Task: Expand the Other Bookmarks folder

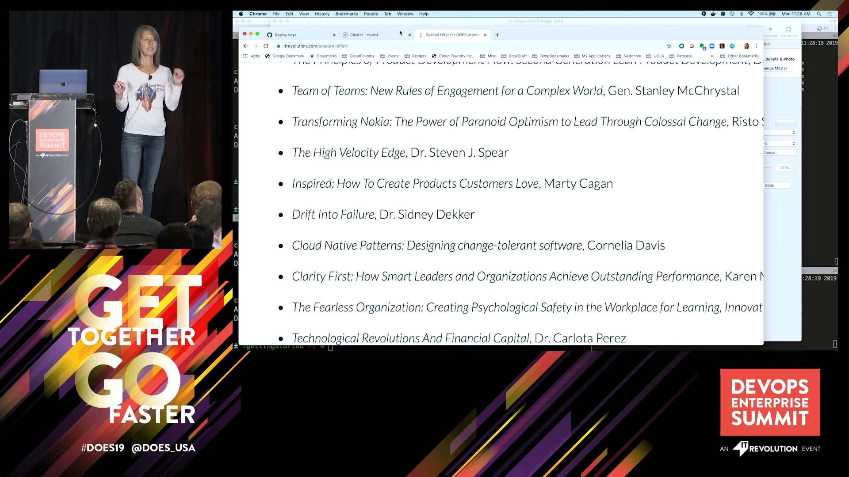Action: coord(739,56)
